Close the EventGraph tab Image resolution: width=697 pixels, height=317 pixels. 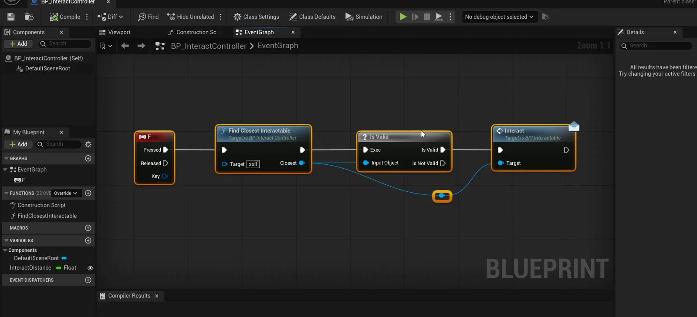tap(293, 32)
